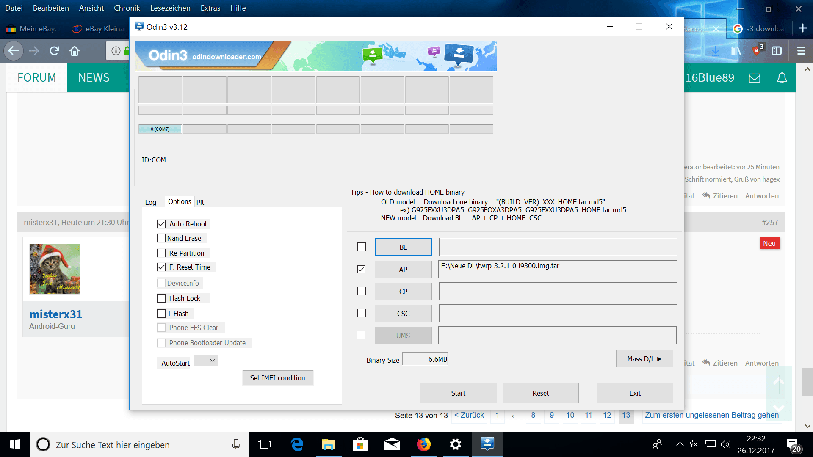Open the Windows Start menu

pyautogui.click(x=15, y=444)
